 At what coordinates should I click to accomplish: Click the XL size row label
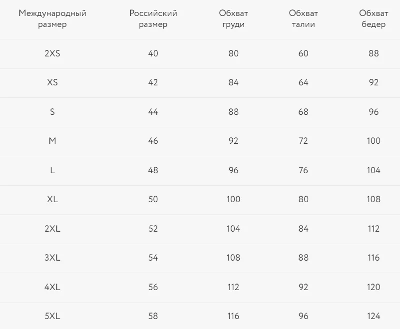pyautogui.click(x=52, y=199)
